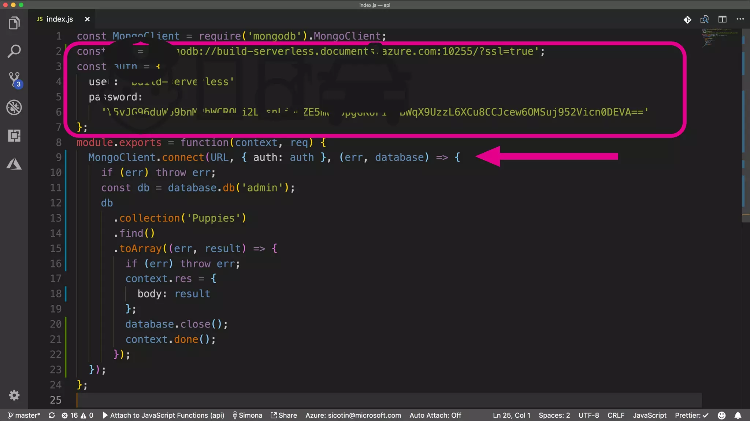Click Attach to JavaScript Functions (api)

click(x=163, y=415)
